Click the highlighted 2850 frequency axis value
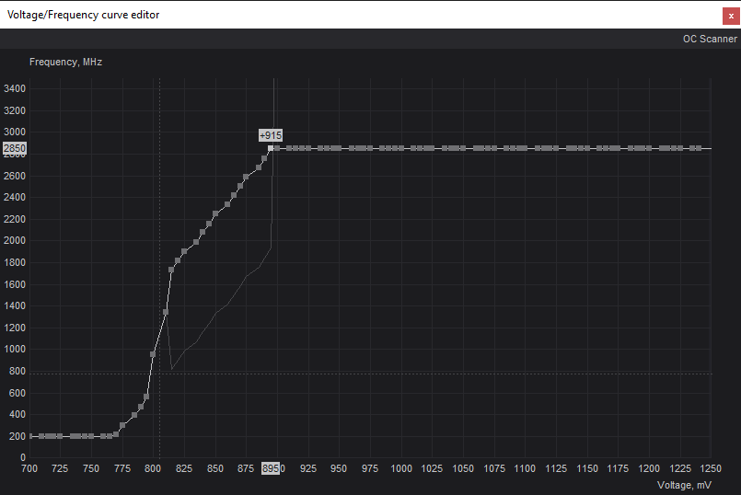This screenshot has width=741, height=495. (15, 148)
